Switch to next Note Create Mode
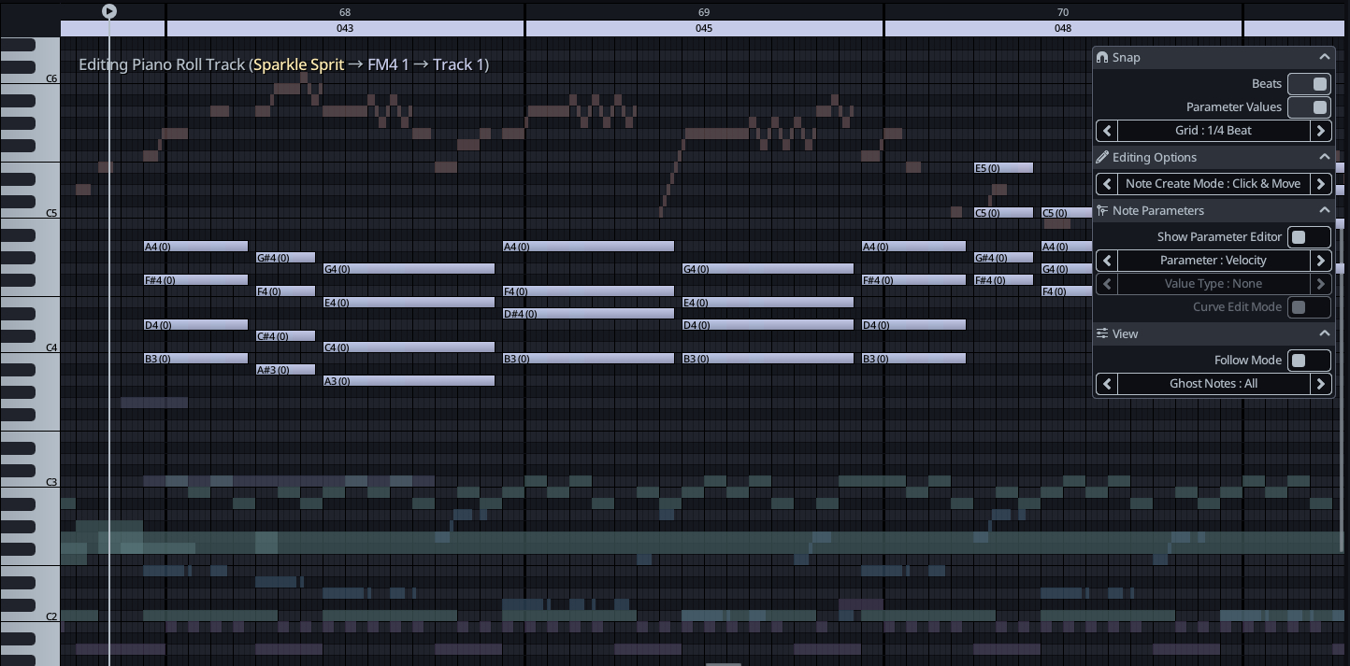Viewport: 1350px width, 666px height. click(1321, 184)
